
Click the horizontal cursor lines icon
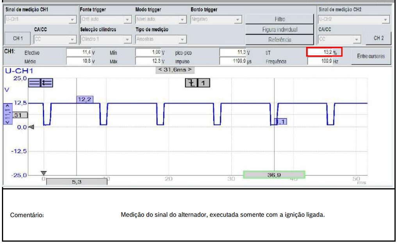point(35,82)
